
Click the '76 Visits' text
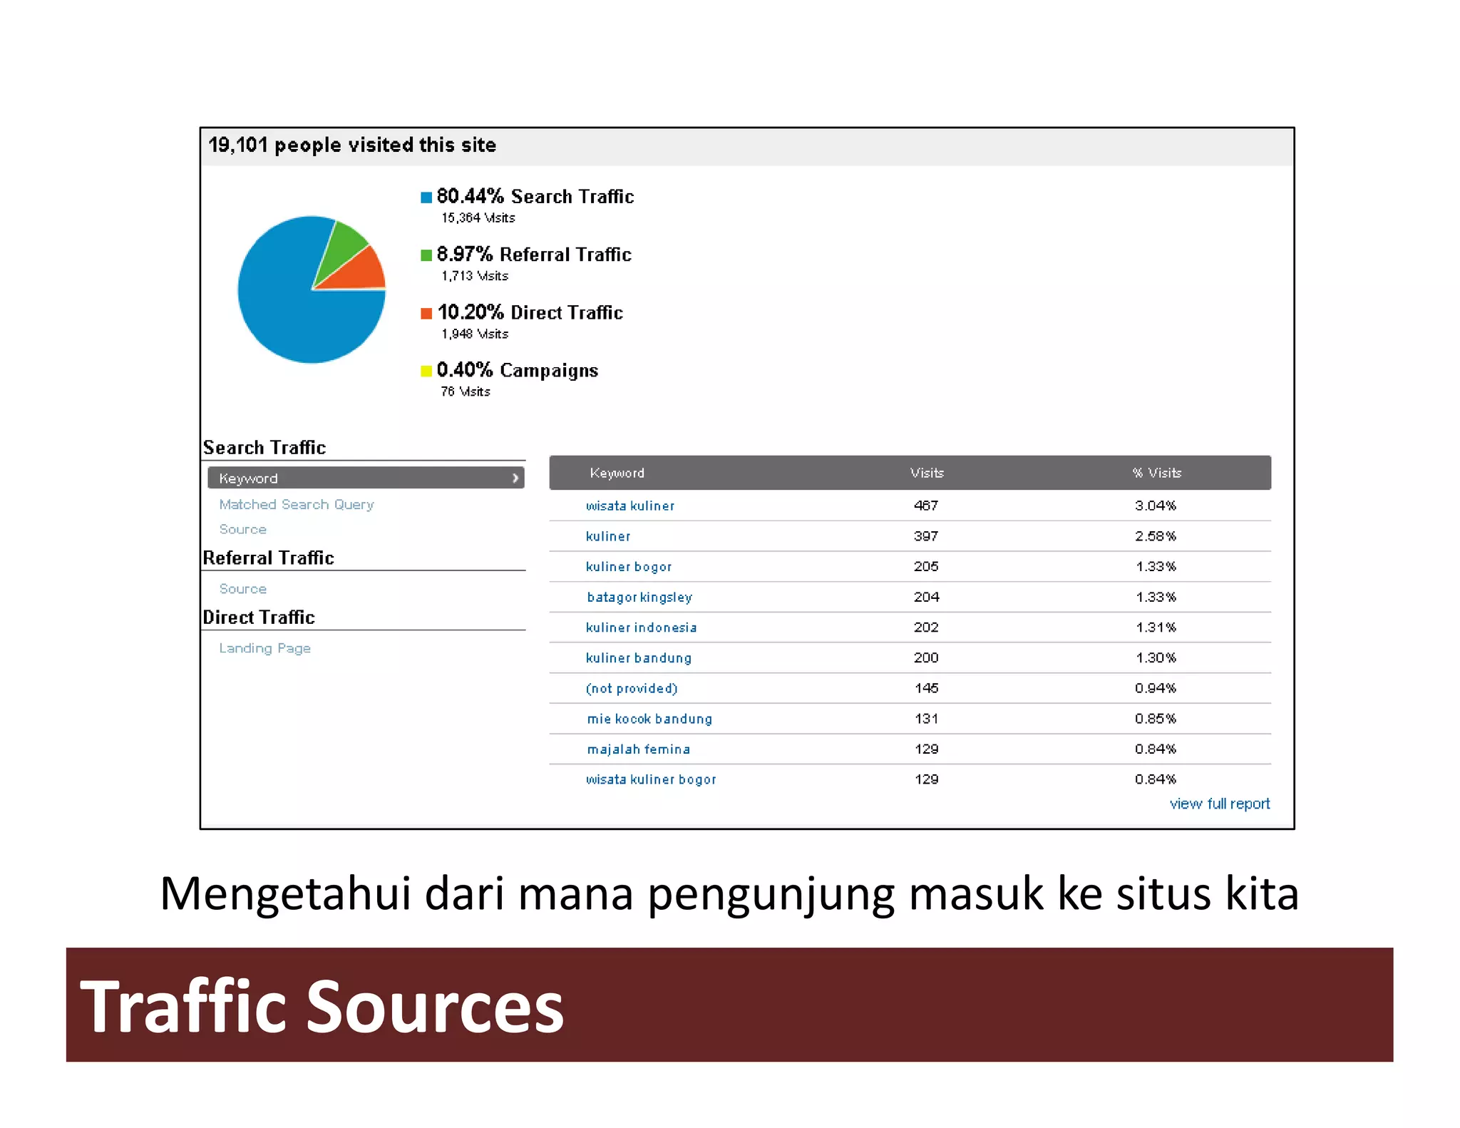[x=466, y=391]
